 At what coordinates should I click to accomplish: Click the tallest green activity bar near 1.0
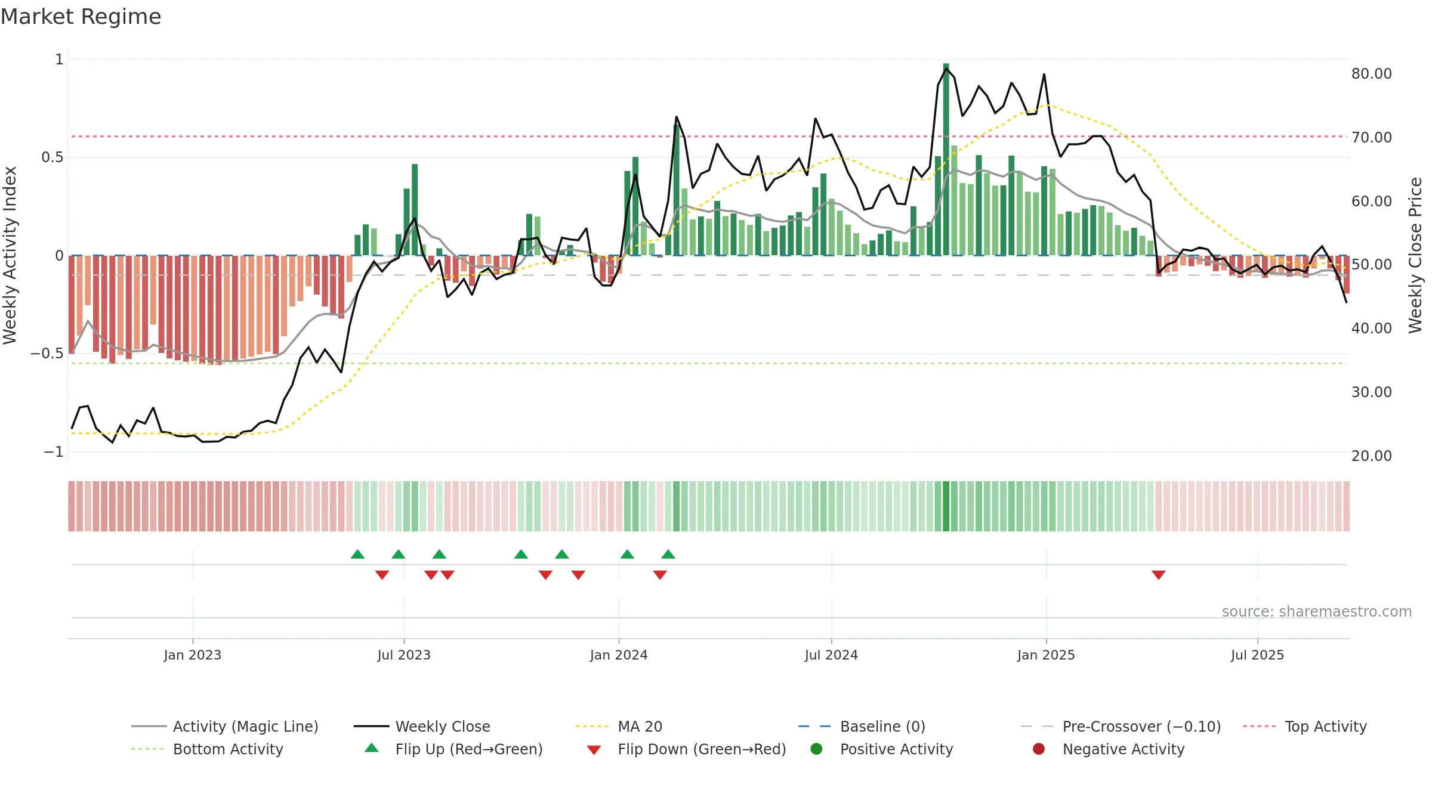tap(946, 159)
